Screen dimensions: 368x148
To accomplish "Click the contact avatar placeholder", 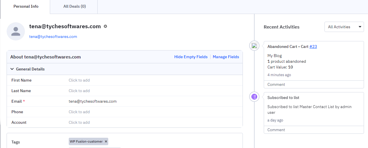I will (16, 31).
